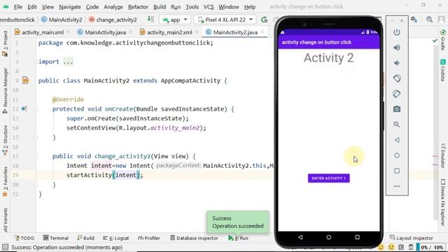Image resolution: width=448 pixels, height=252 pixels.
Task: Rotate emulator right
Action: [397, 94]
